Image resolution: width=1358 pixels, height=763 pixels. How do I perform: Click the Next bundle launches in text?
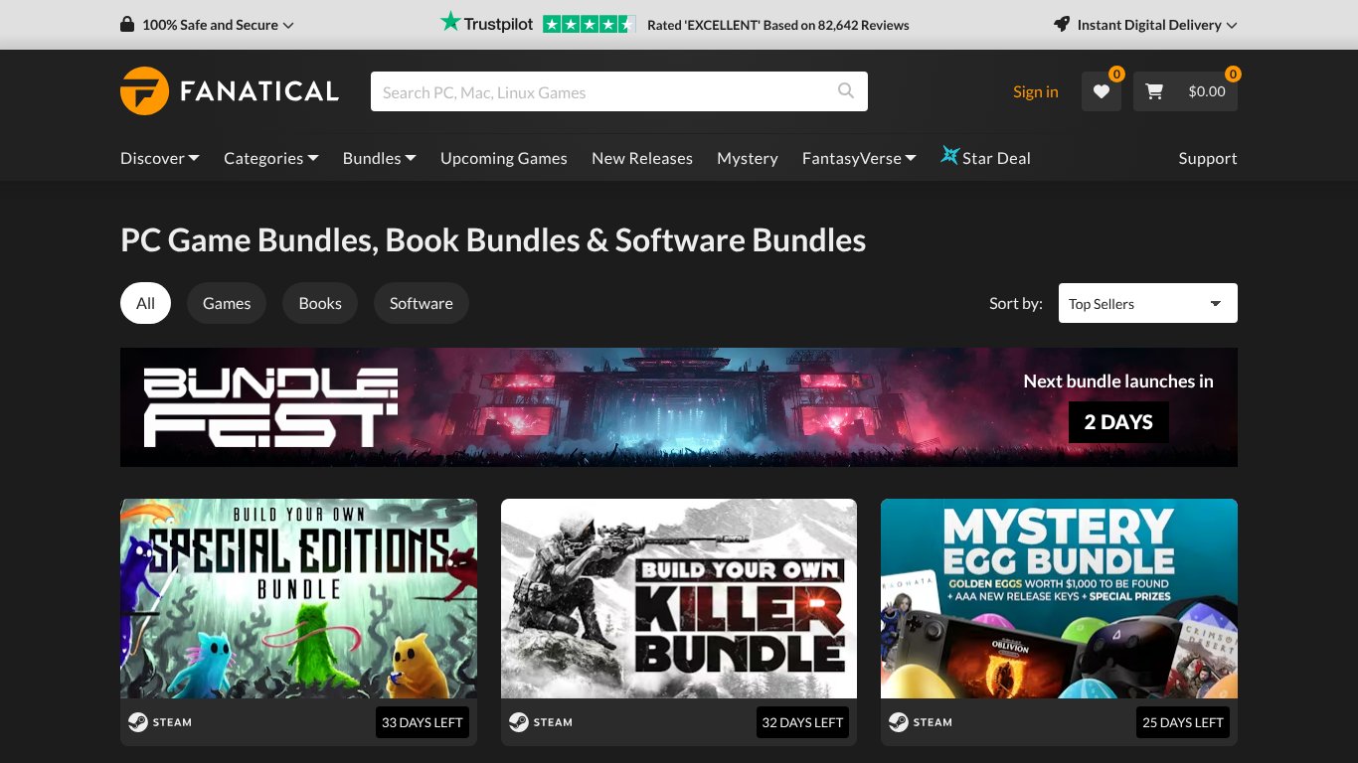click(1118, 381)
